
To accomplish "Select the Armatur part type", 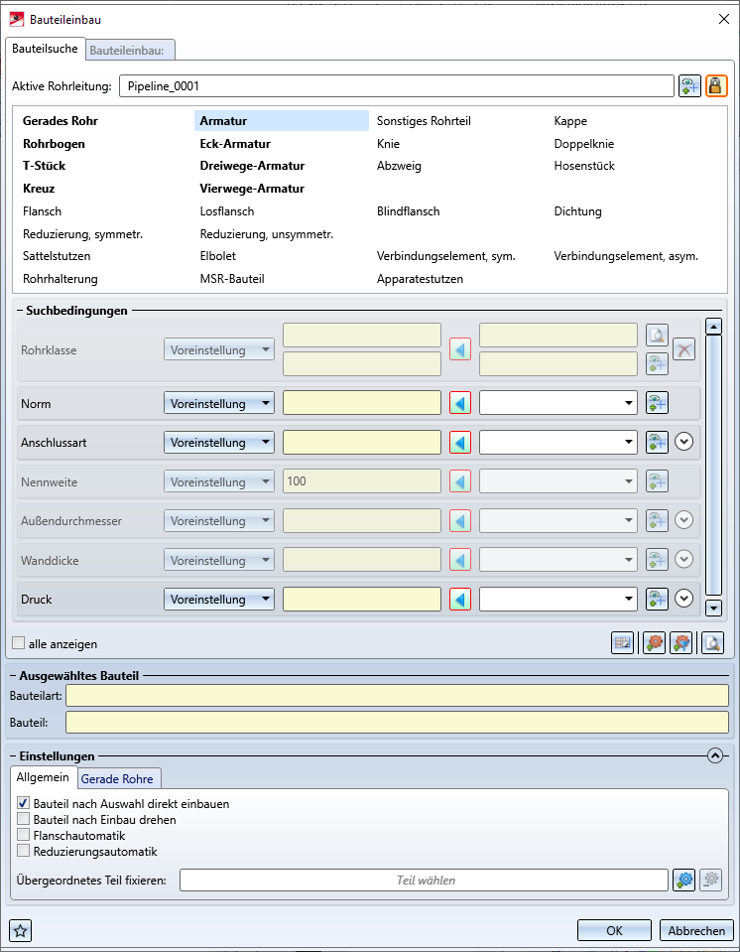I will [282, 121].
